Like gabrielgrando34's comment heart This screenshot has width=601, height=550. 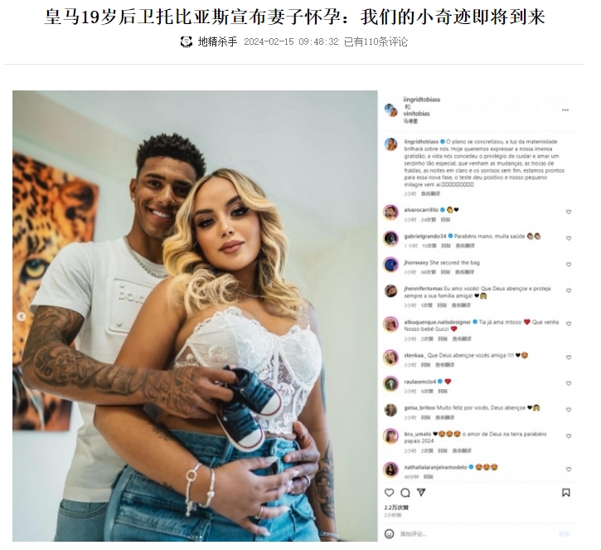[569, 238]
